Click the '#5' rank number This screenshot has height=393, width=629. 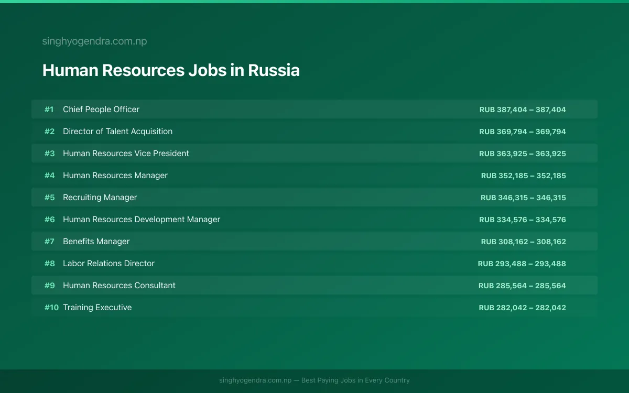[49, 198]
